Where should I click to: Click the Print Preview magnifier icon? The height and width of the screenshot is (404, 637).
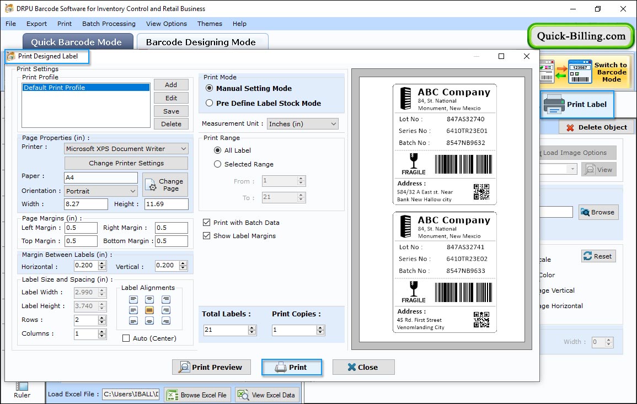coord(184,367)
